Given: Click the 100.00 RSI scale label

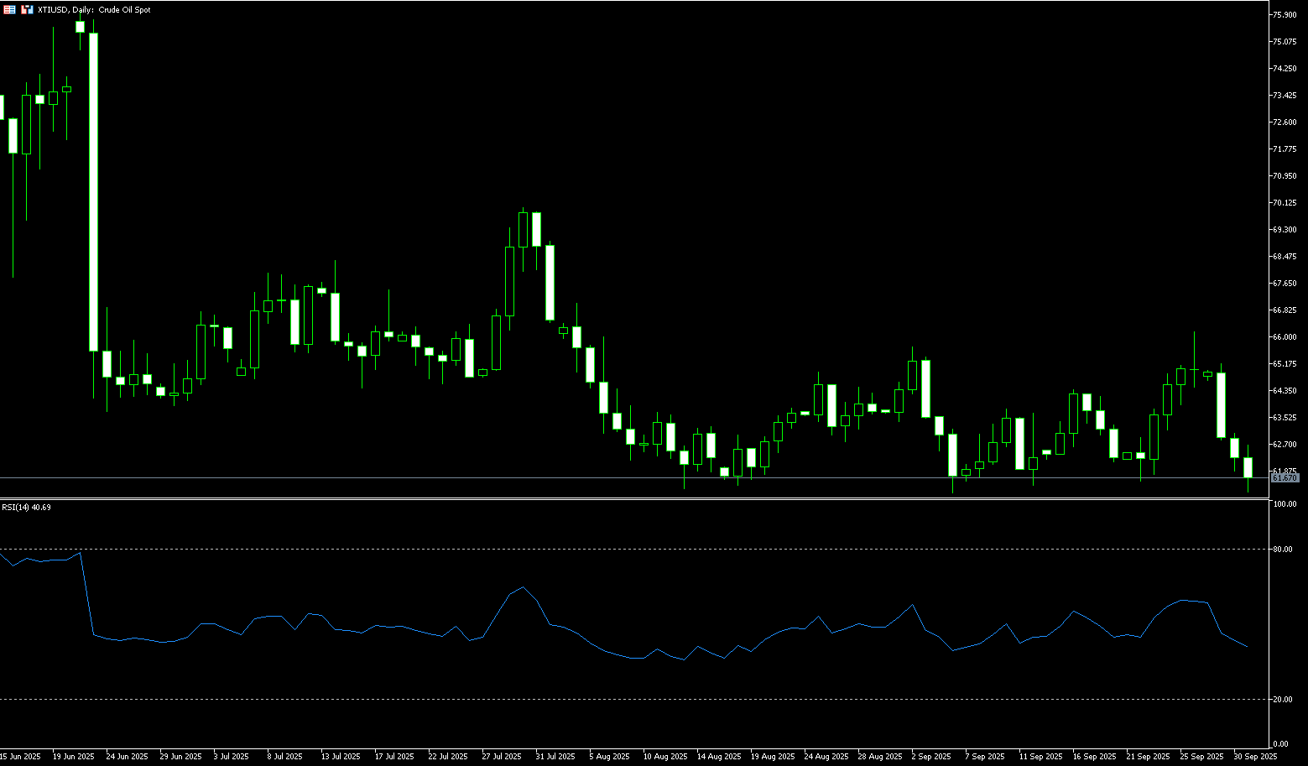Looking at the screenshot, I should [1284, 504].
